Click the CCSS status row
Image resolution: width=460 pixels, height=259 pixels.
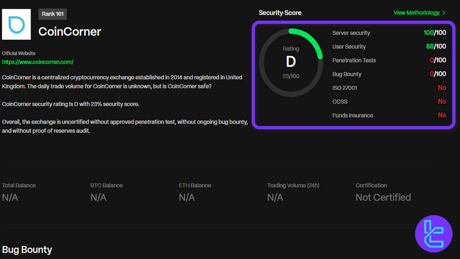389,102
